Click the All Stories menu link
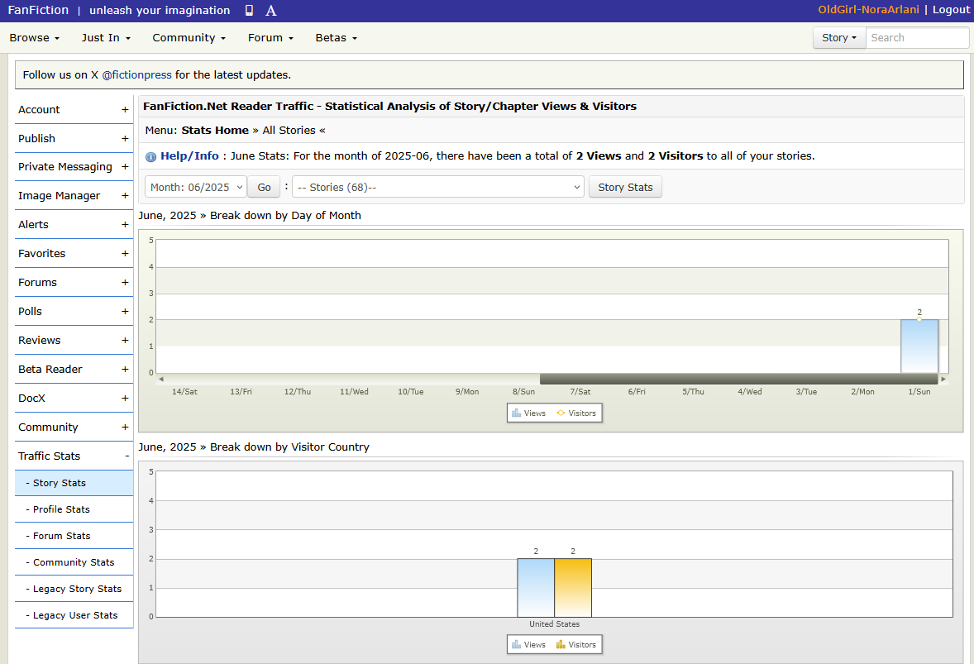Viewport: 974px width, 664px height. 289,131
